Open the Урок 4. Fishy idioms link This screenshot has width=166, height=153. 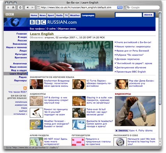[x=141, y=130]
